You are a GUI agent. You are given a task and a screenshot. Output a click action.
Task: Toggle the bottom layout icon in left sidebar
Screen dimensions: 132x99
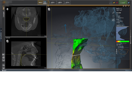coord(3,68)
